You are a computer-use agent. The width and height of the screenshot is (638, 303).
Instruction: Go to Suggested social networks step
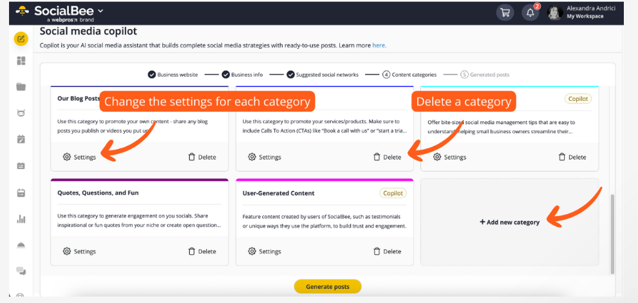coord(323,75)
